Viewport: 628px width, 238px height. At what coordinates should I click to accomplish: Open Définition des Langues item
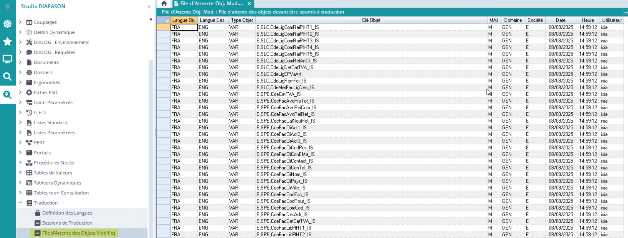[67, 213]
